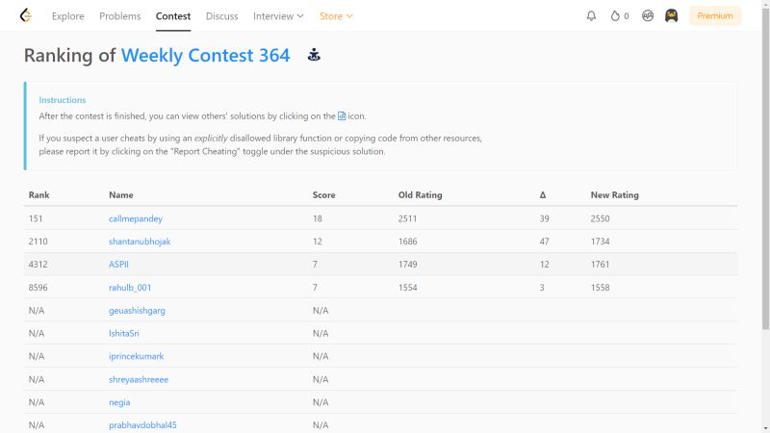Visit rahulb_001's profile link
770x433 pixels.
(x=130, y=288)
